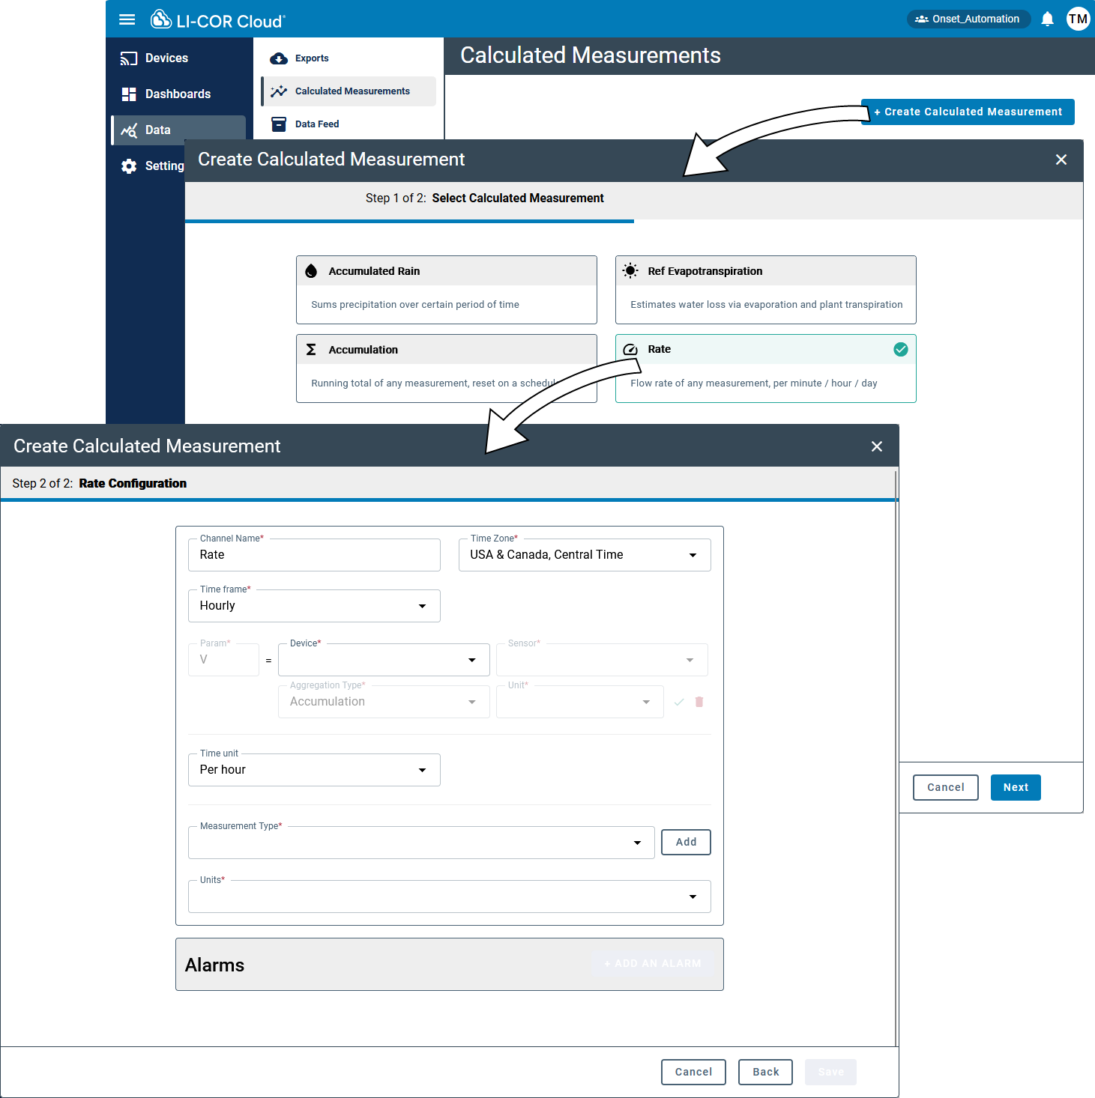This screenshot has height=1098, width=1095.
Task: Click the Back button
Action: pyautogui.click(x=766, y=1072)
